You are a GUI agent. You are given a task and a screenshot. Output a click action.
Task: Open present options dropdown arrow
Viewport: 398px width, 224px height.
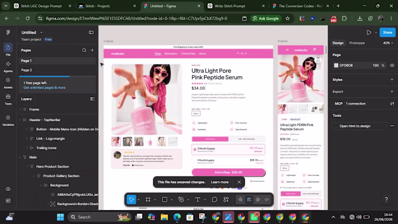point(376,32)
